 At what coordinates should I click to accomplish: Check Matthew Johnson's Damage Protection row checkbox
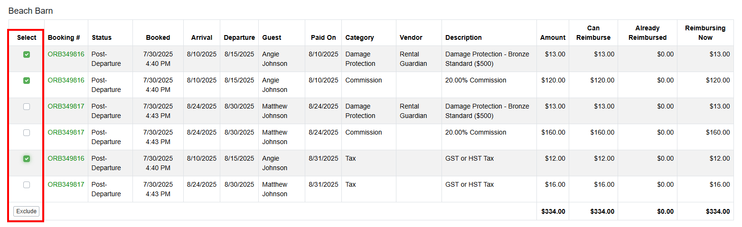point(27,107)
